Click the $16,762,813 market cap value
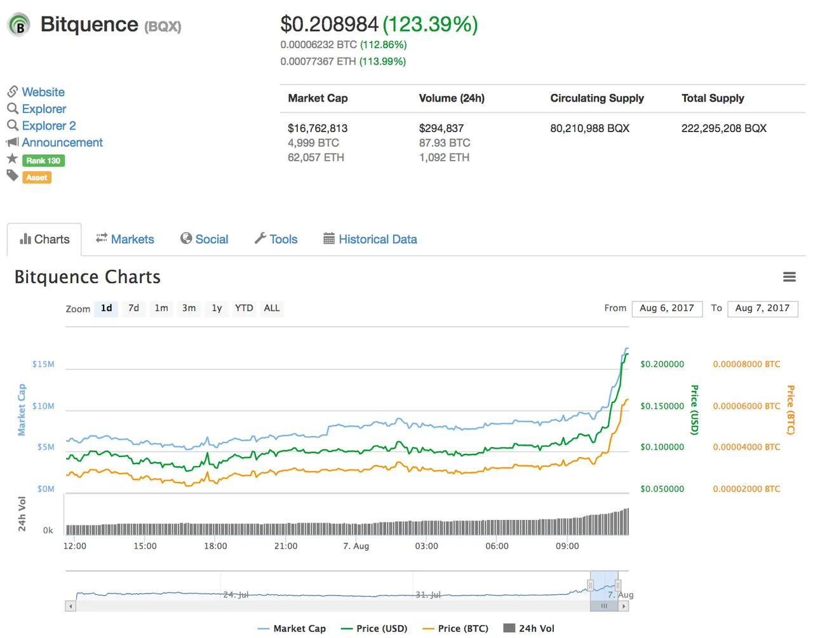813x638 pixels. [318, 128]
